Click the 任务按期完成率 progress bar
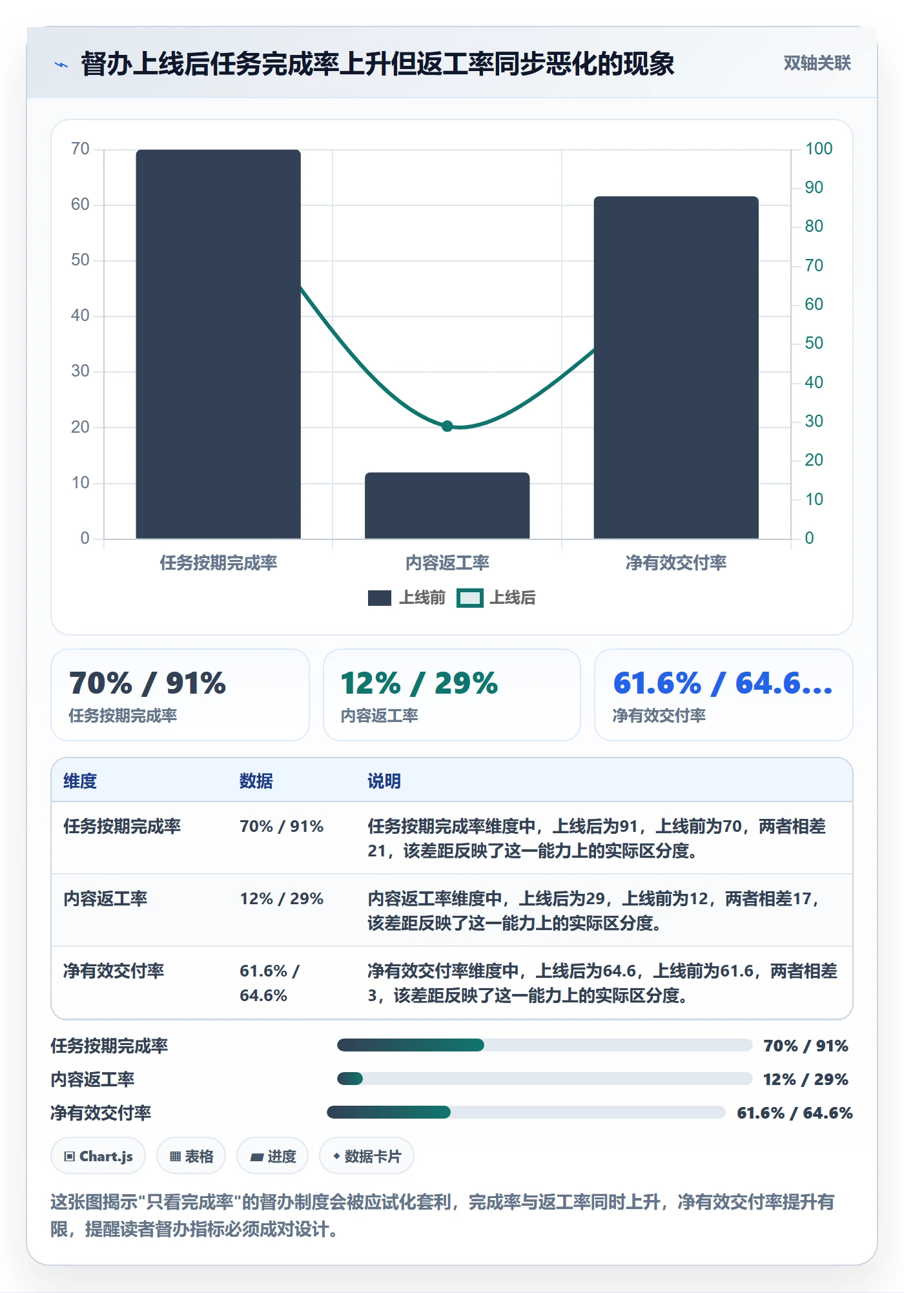Screen dimensions: 904x1293 [544, 1045]
